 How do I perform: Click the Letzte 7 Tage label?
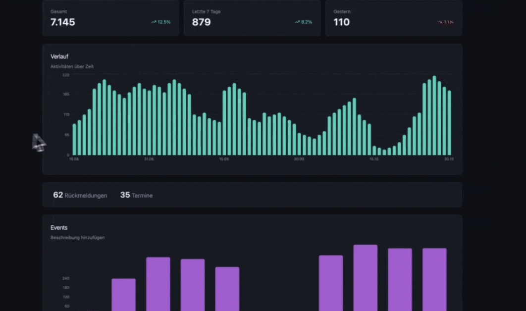[x=207, y=11]
